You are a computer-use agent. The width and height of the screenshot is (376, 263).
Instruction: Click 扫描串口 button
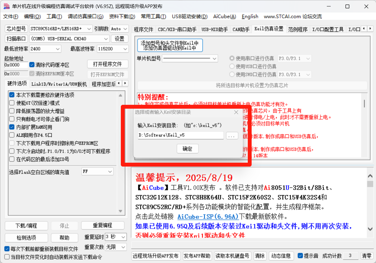click(x=16, y=39)
